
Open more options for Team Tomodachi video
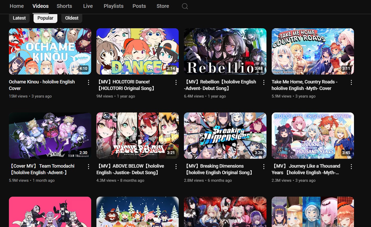(89, 167)
